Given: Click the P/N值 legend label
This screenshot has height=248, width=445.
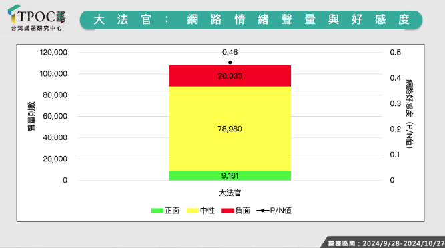Looking at the screenshot, I should [281, 211].
